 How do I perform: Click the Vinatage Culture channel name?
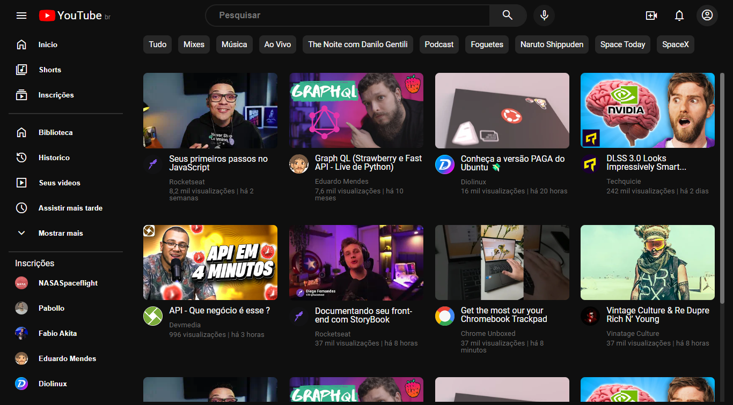(x=633, y=333)
